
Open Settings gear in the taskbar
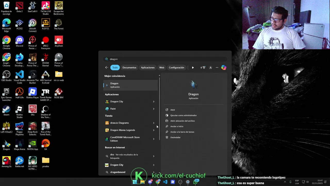pos(188,182)
